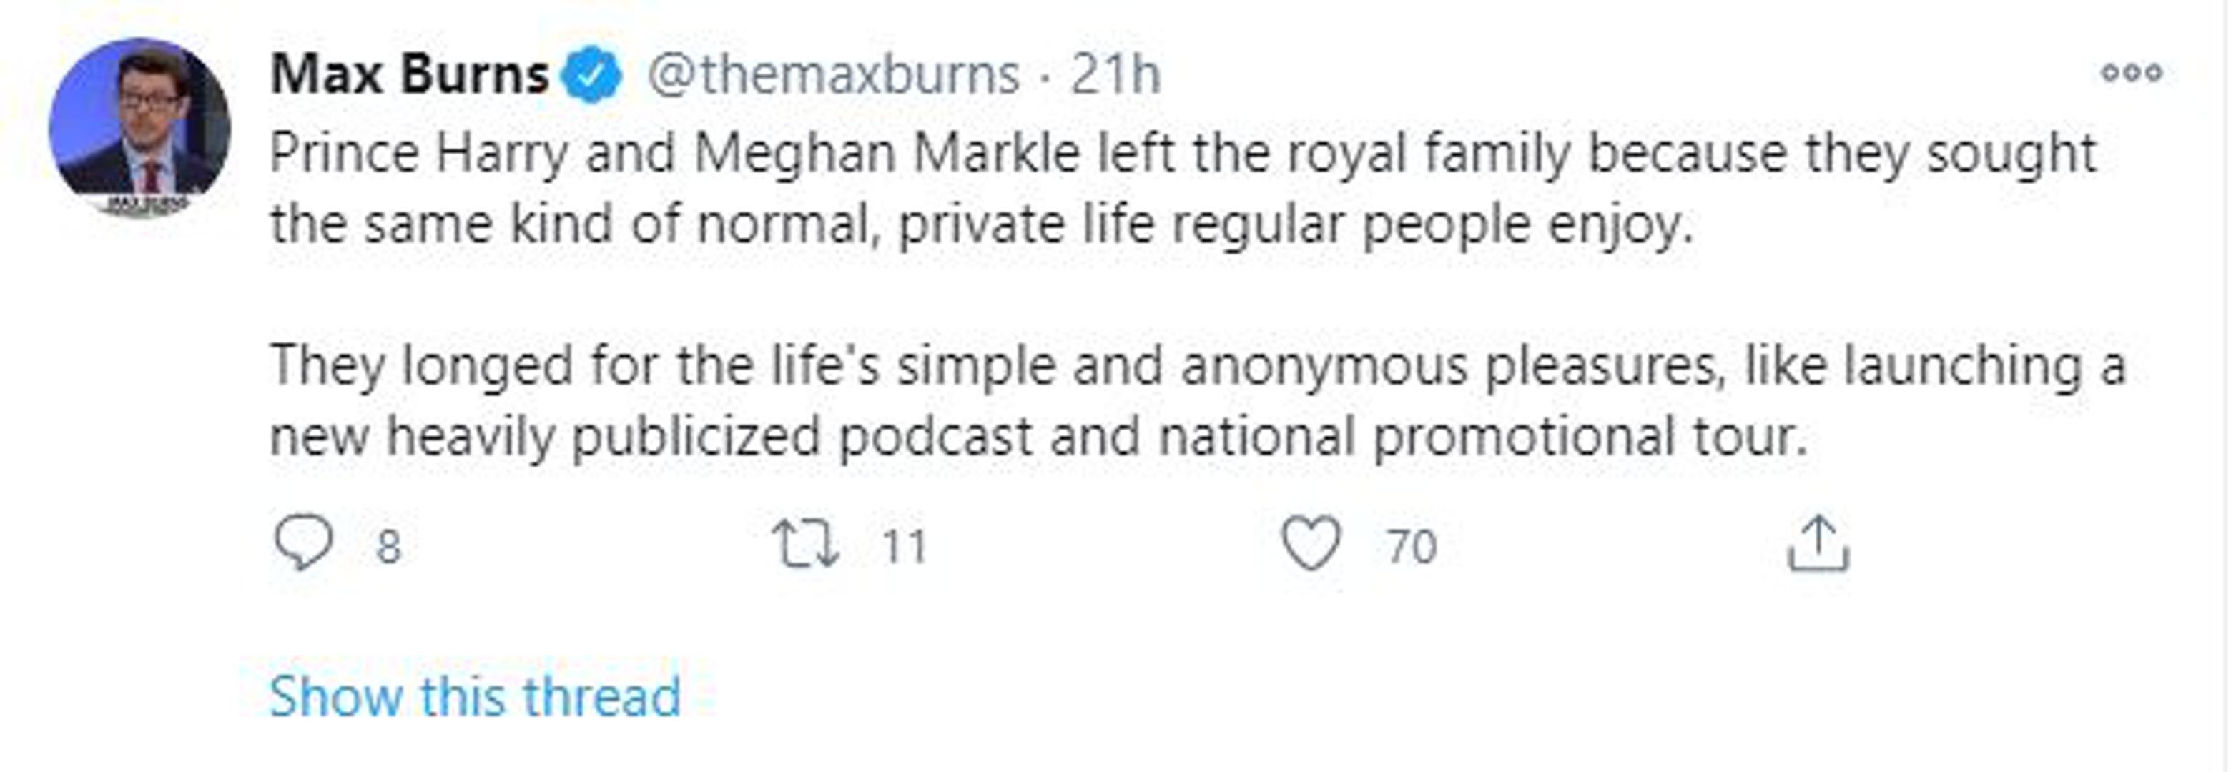
Task: Expand thread via Show this thread
Action: tap(475, 696)
